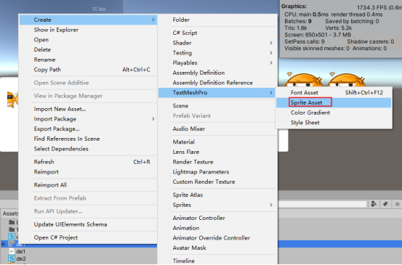Expand the Testing submenu
The width and height of the screenshot is (402, 265).
pyautogui.click(x=217, y=53)
